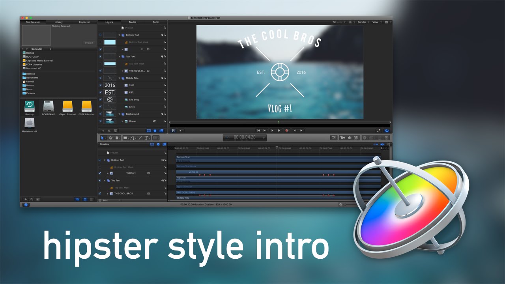This screenshot has height=284, width=505.
Task: Open the Desktop folder in sidebar
Action: click(x=29, y=74)
